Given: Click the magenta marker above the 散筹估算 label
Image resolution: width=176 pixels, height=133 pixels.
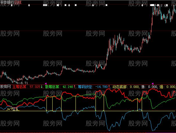Looking at the screenshot, I should pyautogui.click(x=46, y=84).
